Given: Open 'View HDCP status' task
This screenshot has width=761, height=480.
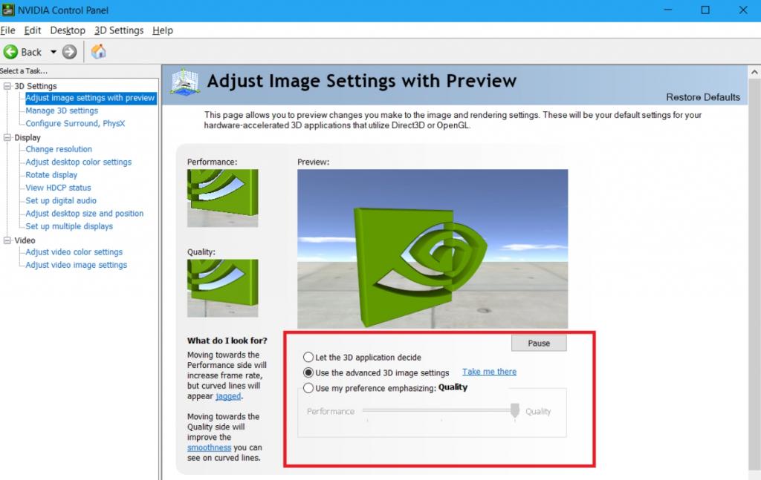Looking at the screenshot, I should click(58, 188).
